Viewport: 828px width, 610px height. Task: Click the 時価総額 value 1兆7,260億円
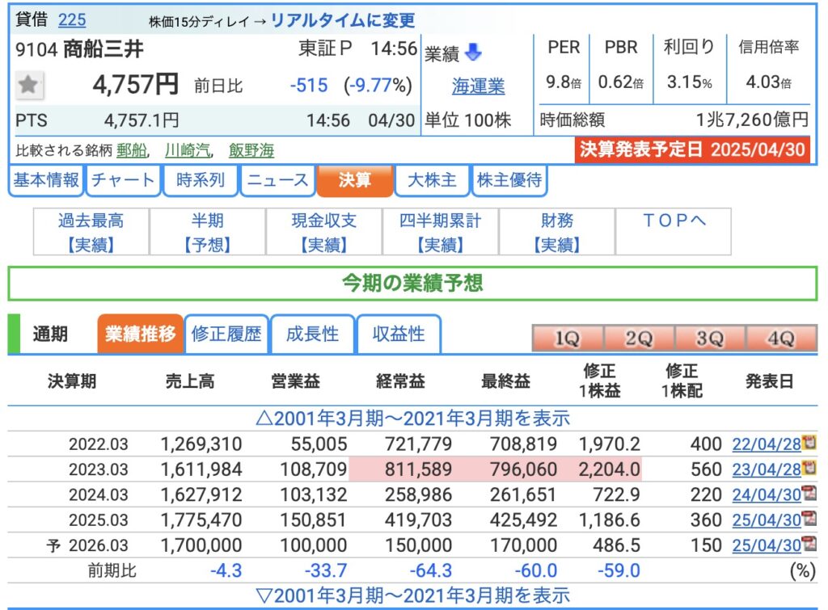(752, 120)
